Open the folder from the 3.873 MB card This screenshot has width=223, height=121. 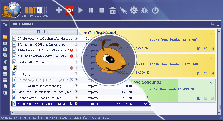point(205,49)
